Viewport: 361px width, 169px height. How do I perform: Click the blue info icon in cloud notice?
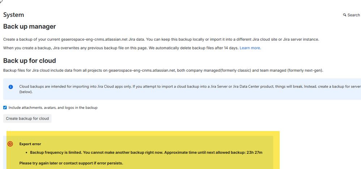tap(10, 87)
